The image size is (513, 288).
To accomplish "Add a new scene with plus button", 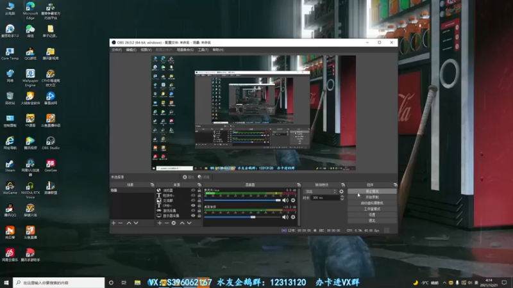I will coord(114,223).
